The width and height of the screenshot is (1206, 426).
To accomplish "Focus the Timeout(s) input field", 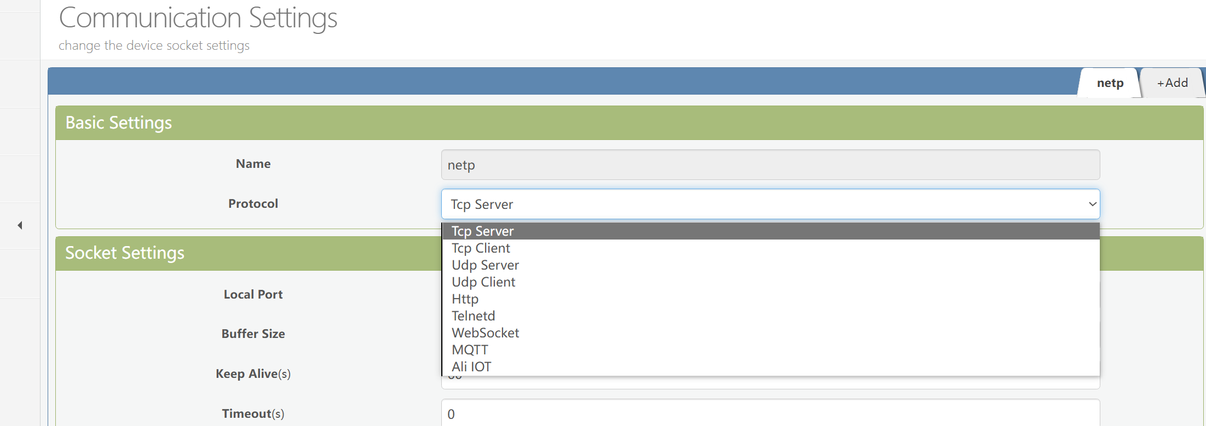I will [x=770, y=413].
